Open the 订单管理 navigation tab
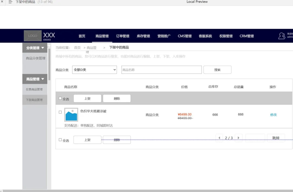This screenshot has height=192, width=293. coord(123,36)
